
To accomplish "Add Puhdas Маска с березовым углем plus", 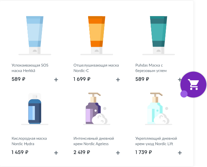I will pyautogui.click(x=179, y=80).
